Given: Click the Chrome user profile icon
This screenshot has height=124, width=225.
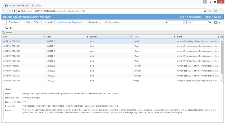Looking at the screenshot, I should point(205,2).
